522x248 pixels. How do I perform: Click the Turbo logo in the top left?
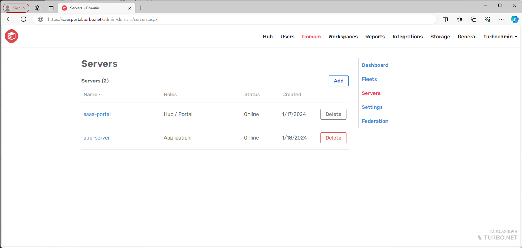11,36
